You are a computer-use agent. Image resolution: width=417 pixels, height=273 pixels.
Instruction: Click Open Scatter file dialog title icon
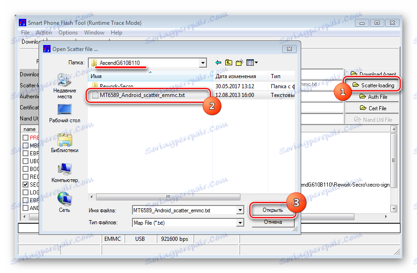[x=47, y=49]
